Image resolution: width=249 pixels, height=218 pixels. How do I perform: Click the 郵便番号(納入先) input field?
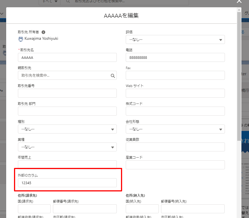[x=193, y=209]
